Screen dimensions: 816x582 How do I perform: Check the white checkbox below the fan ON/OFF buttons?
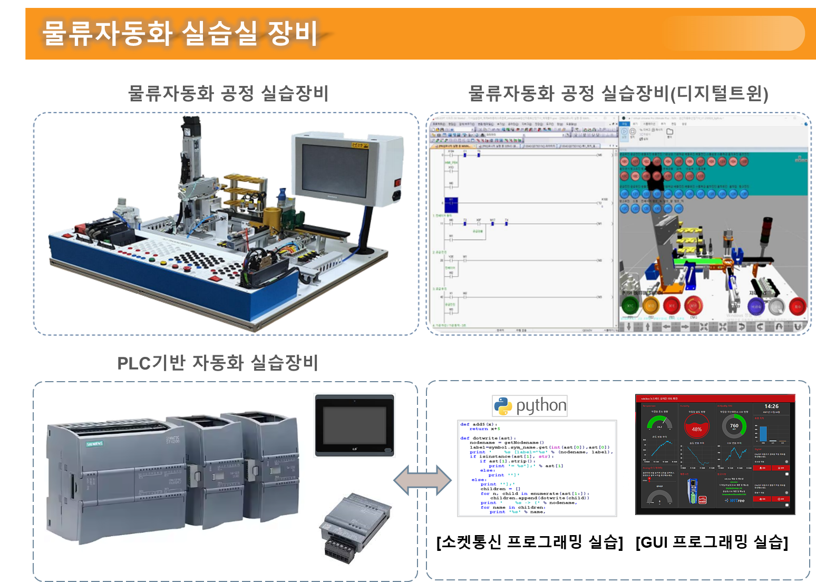787,505
